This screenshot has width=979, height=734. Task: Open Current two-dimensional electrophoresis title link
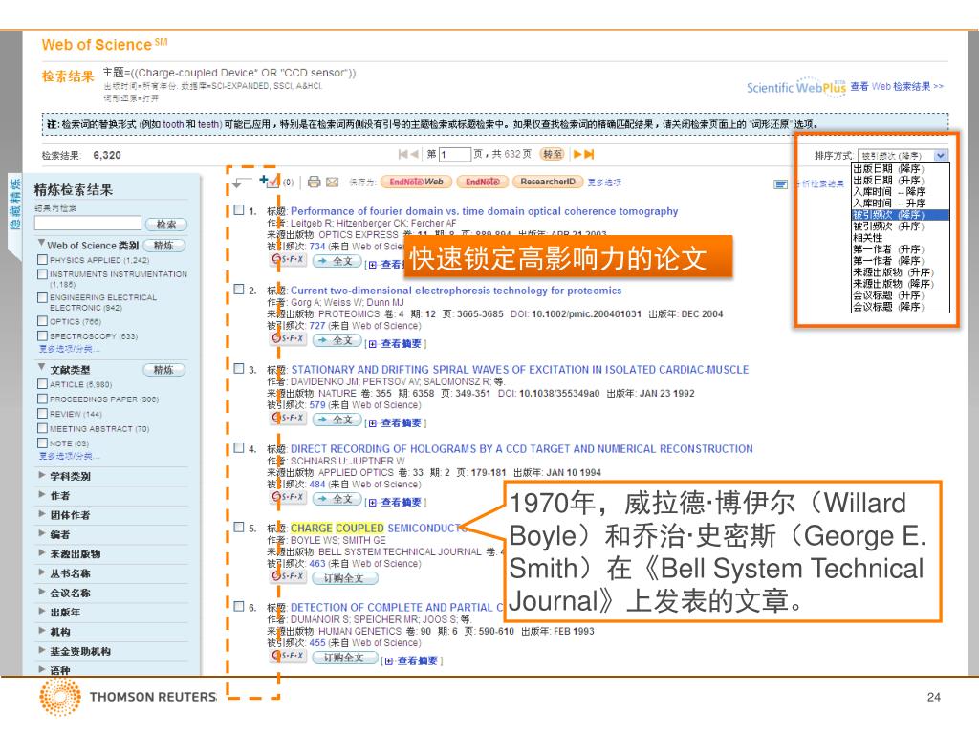pos(456,291)
